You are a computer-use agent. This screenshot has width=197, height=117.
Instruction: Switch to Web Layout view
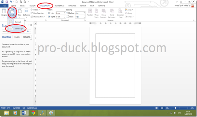(167, 108)
